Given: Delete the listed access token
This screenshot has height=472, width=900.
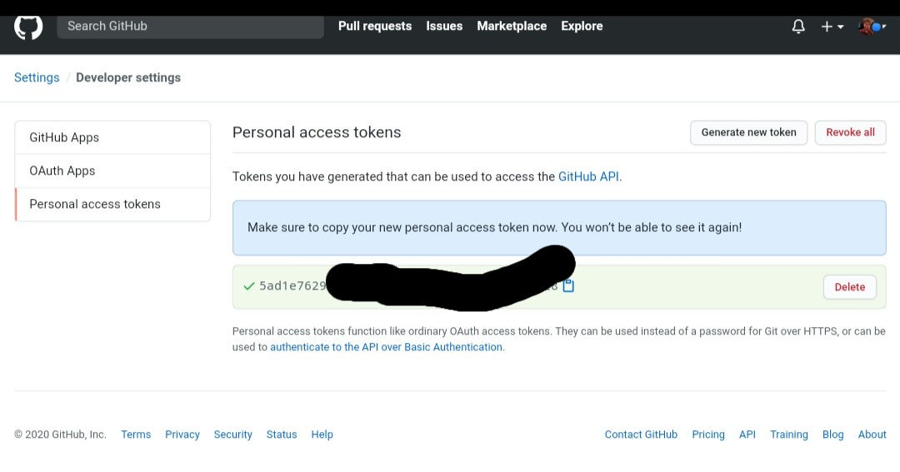Looking at the screenshot, I should pyautogui.click(x=849, y=287).
